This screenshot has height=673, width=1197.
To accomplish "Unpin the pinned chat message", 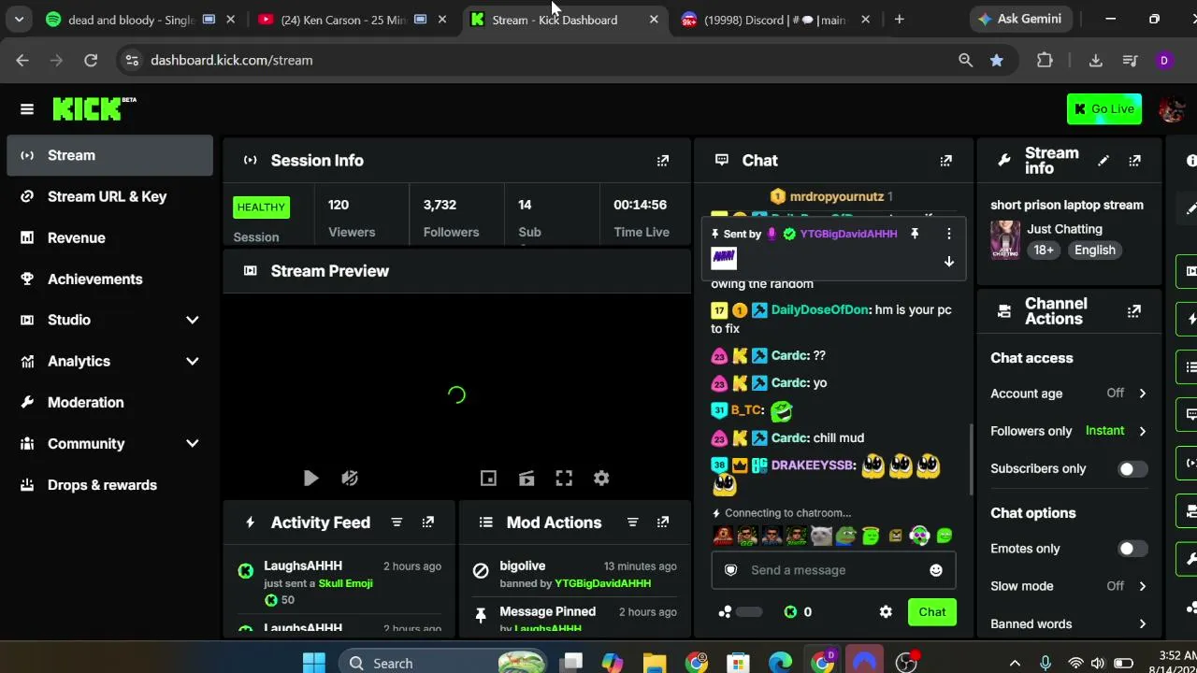I will (x=915, y=234).
